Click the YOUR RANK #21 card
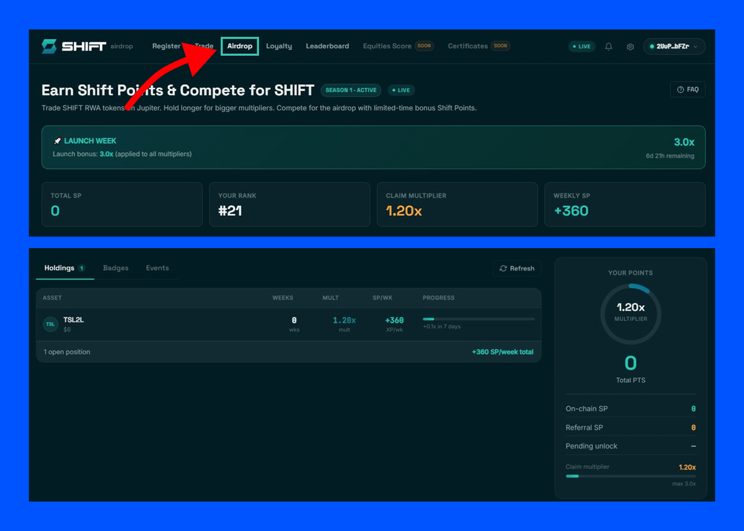 290,204
